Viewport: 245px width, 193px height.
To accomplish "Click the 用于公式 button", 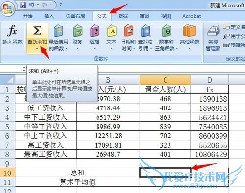I will click(x=234, y=36).
